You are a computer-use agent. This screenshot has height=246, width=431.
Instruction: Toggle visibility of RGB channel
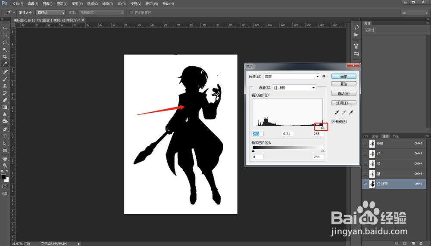point(365,144)
